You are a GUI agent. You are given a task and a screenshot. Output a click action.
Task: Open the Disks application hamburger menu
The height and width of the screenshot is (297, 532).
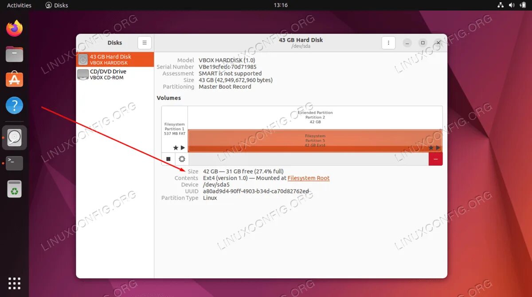tap(145, 43)
